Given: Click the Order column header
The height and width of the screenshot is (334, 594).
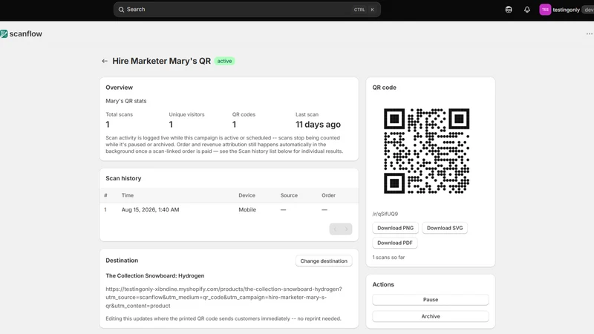Looking at the screenshot, I should tap(328, 195).
